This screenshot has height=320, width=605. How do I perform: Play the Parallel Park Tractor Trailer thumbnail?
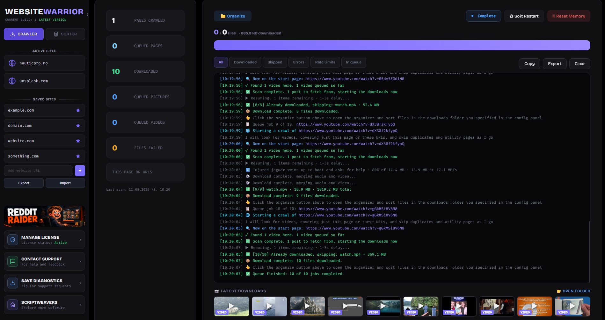pyautogui.click(x=345, y=306)
